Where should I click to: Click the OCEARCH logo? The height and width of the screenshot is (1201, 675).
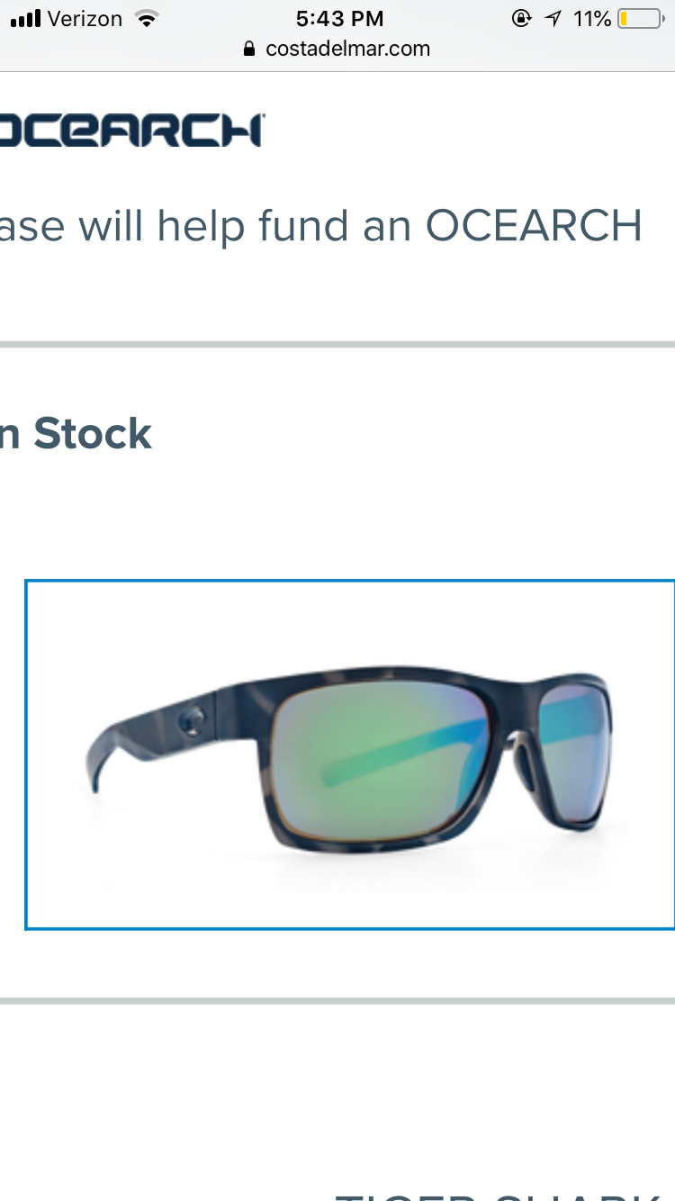pyautogui.click(x=131, y=130)
